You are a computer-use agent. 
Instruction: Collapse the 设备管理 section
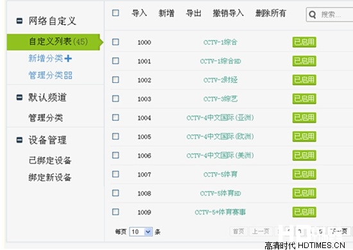click(x=19, y=139)
